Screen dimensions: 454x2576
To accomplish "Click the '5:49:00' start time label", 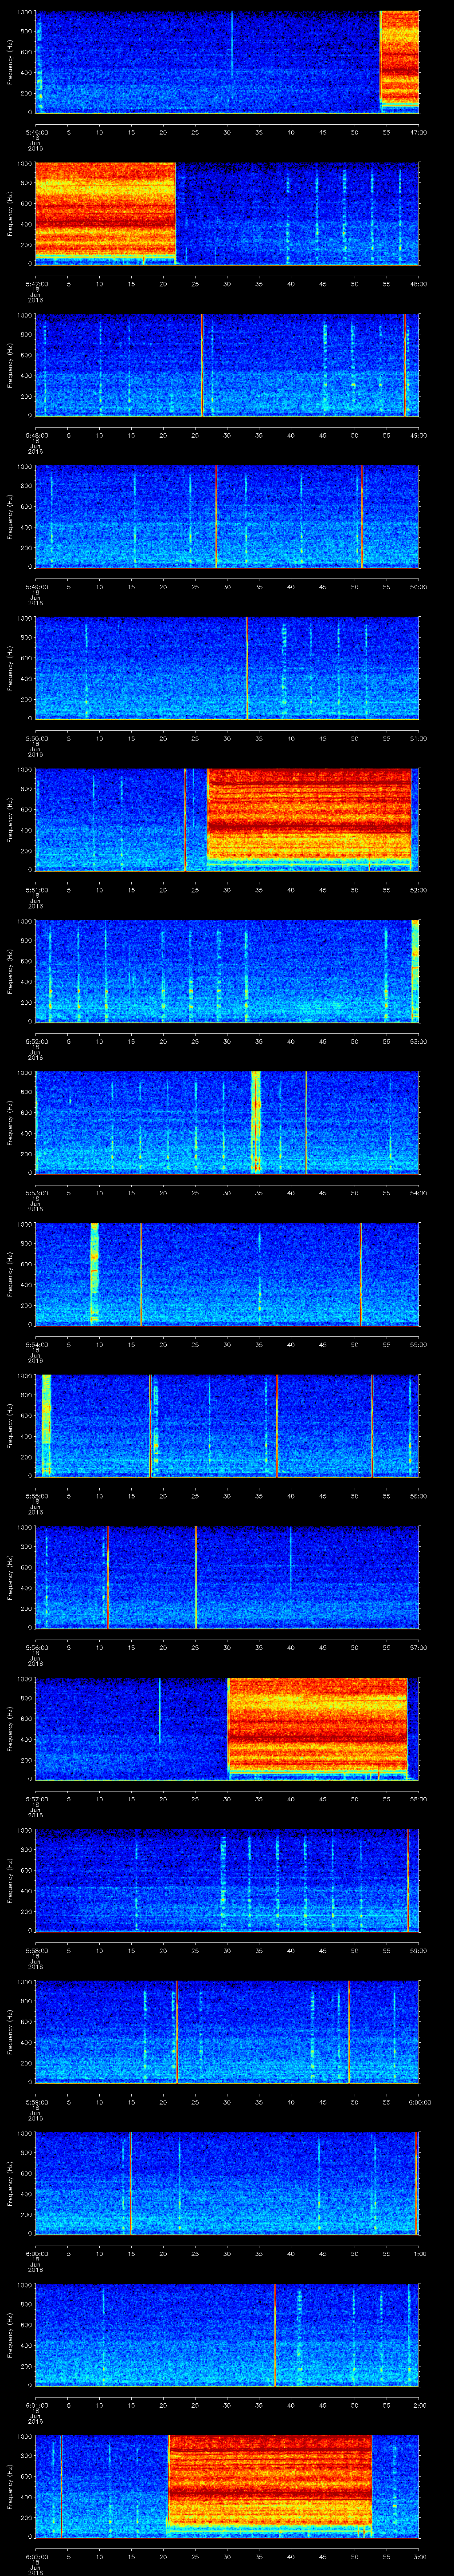I will point(36,587).
